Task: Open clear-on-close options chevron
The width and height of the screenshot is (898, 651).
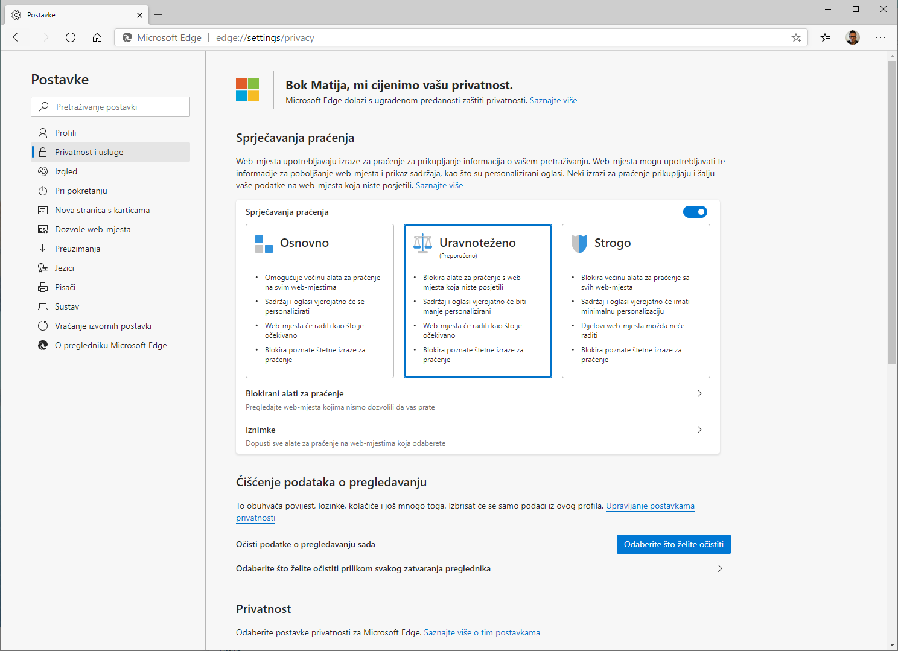Action: point(720,568)
